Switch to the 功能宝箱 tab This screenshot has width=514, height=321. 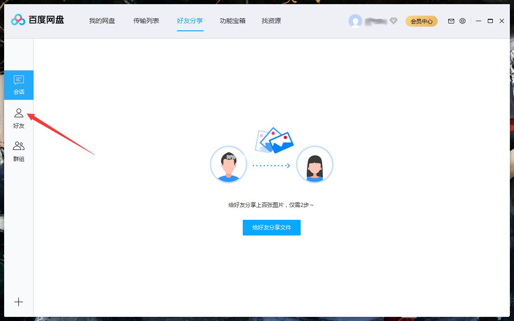[x=233, y=20]
